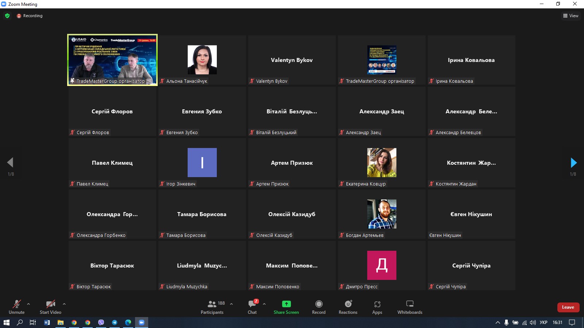
Task: Unmute the microphone
Action: point(16,307)
